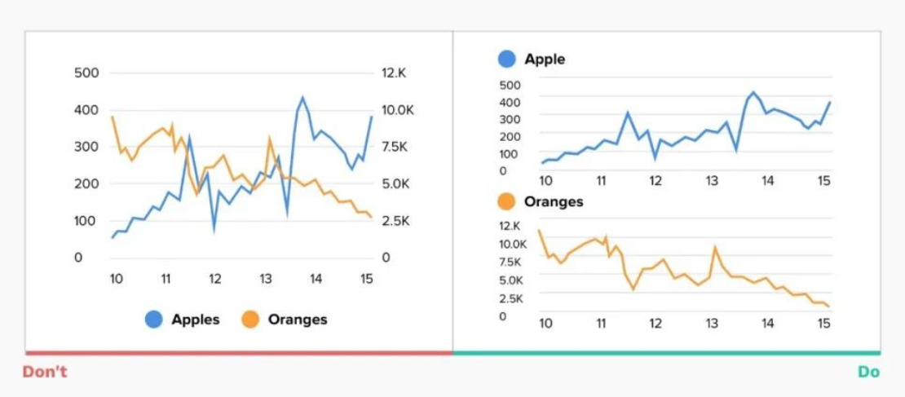
Task: Click the Apple chart title on the right
Action: click(545, 59)
